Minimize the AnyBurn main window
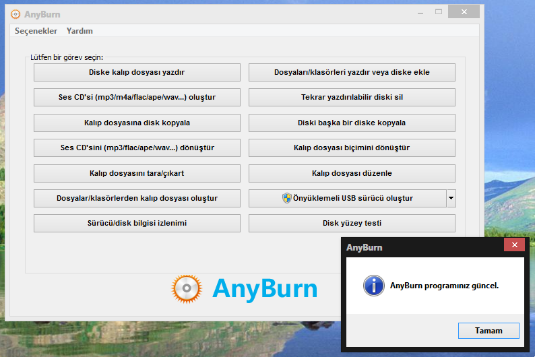This screenshot has height=357, width=535. [x=420, y=12]
